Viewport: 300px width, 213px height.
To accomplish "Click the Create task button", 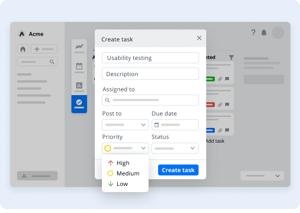I will pos(178,170).
